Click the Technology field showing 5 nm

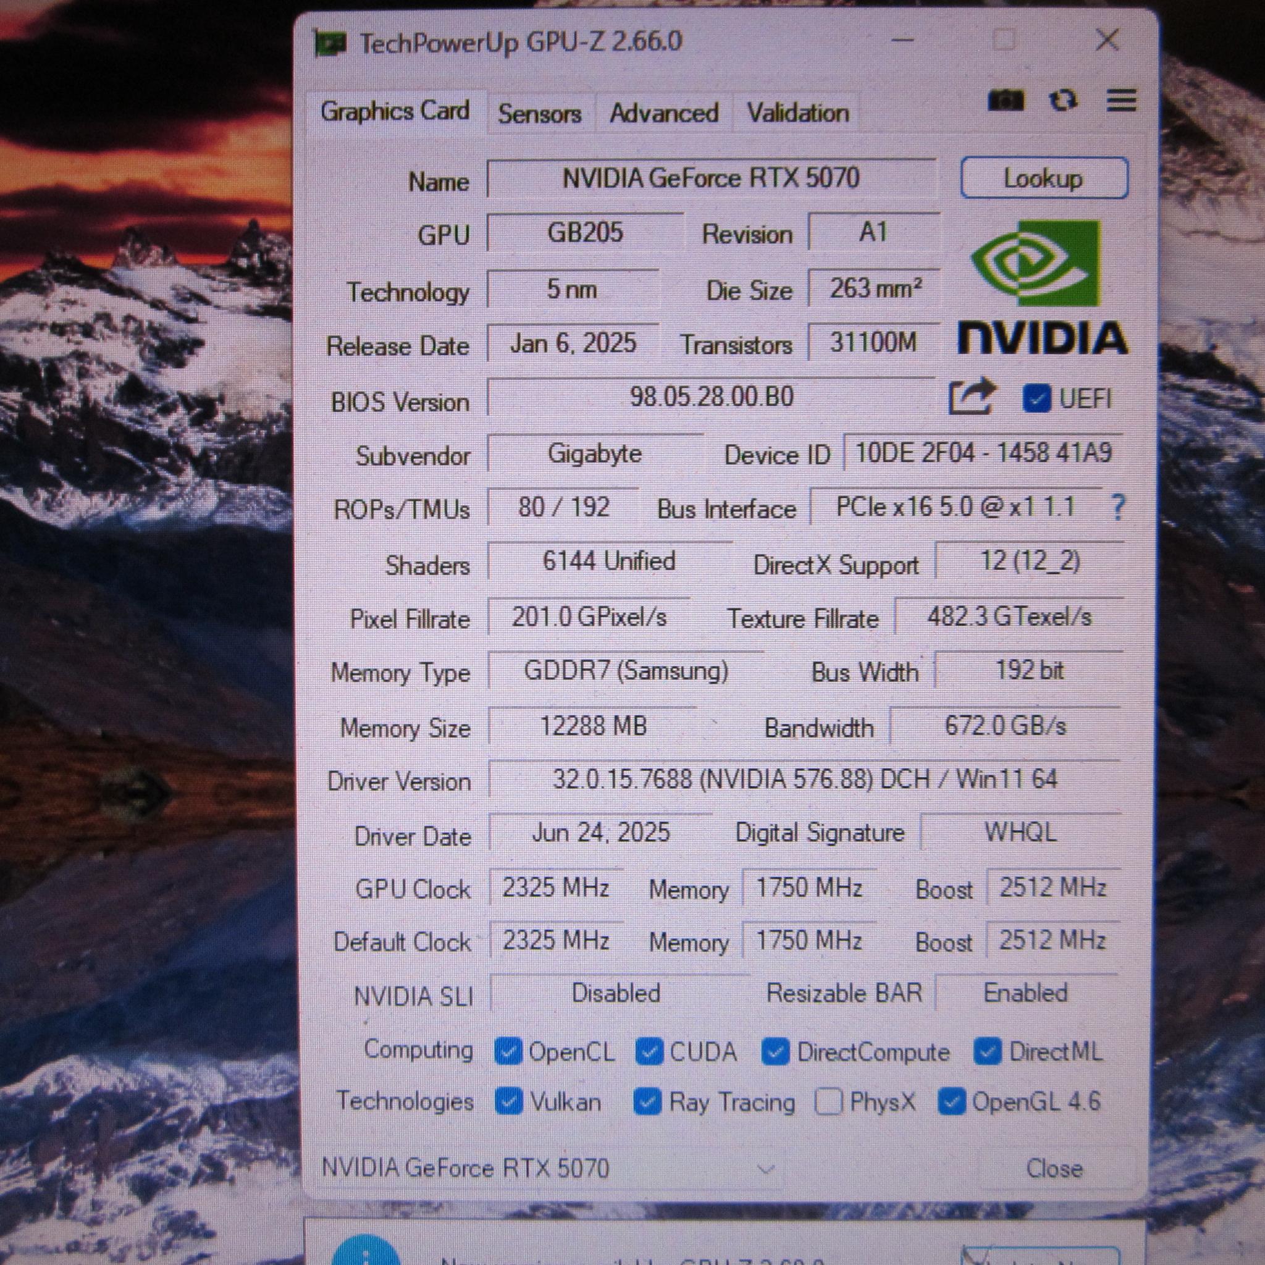(573, 288)
